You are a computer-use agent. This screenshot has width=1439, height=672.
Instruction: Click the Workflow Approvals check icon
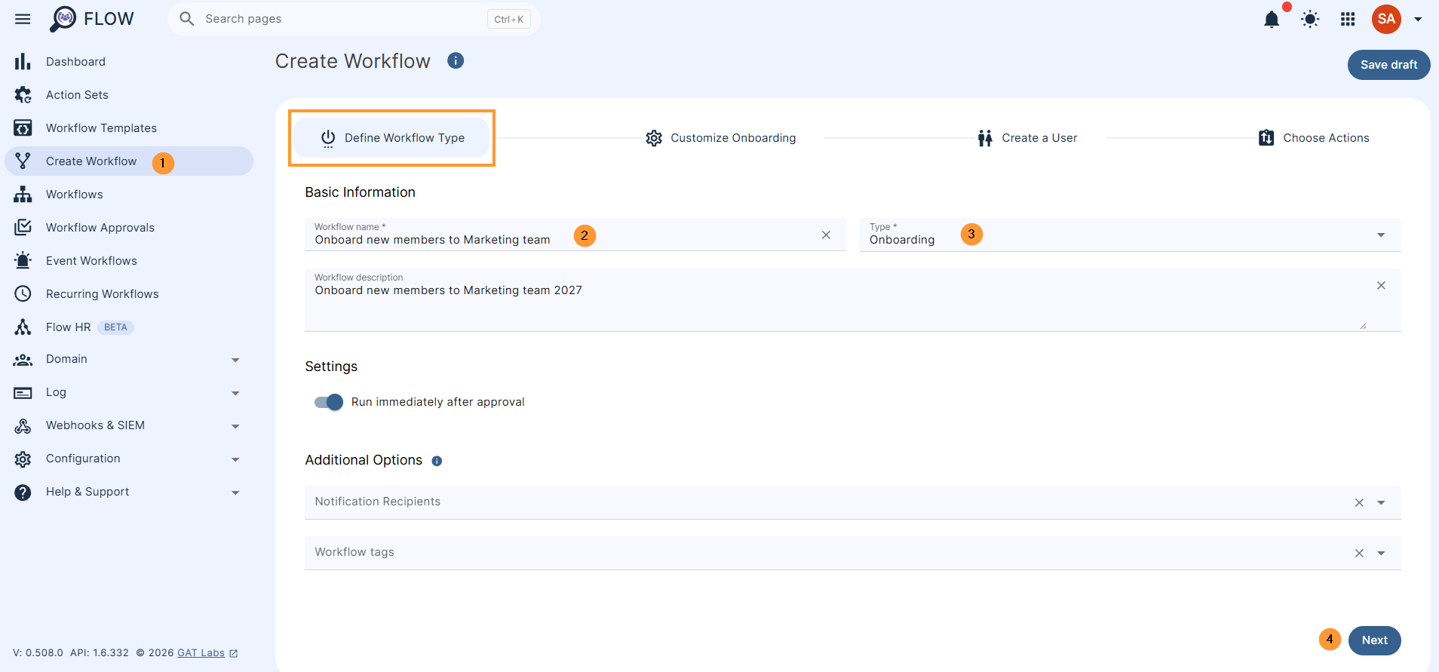[x=23, y=228]
